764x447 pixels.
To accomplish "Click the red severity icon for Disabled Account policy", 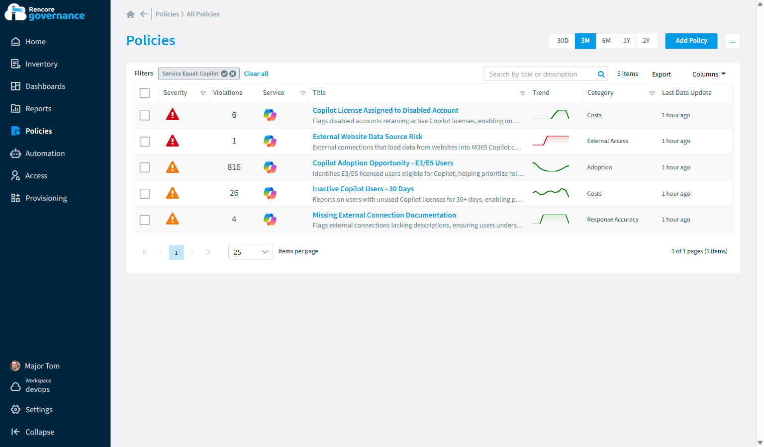I will [173, 115].
